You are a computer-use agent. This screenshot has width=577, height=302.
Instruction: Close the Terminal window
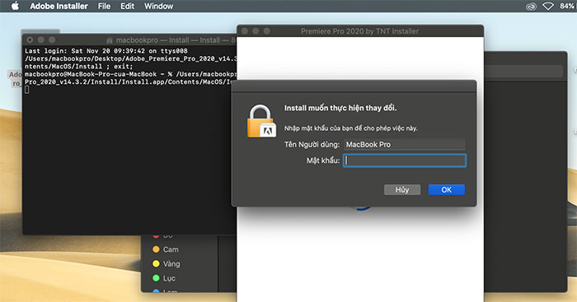pos(30,39)
